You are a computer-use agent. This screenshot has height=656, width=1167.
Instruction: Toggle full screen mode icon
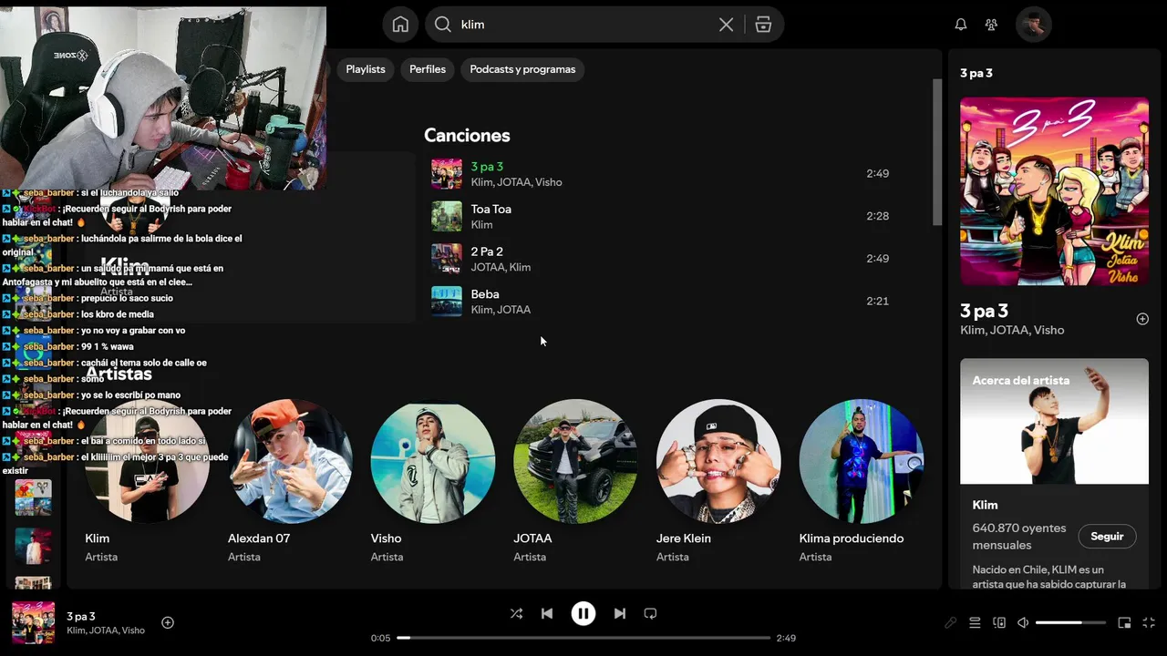point(1149,622)
